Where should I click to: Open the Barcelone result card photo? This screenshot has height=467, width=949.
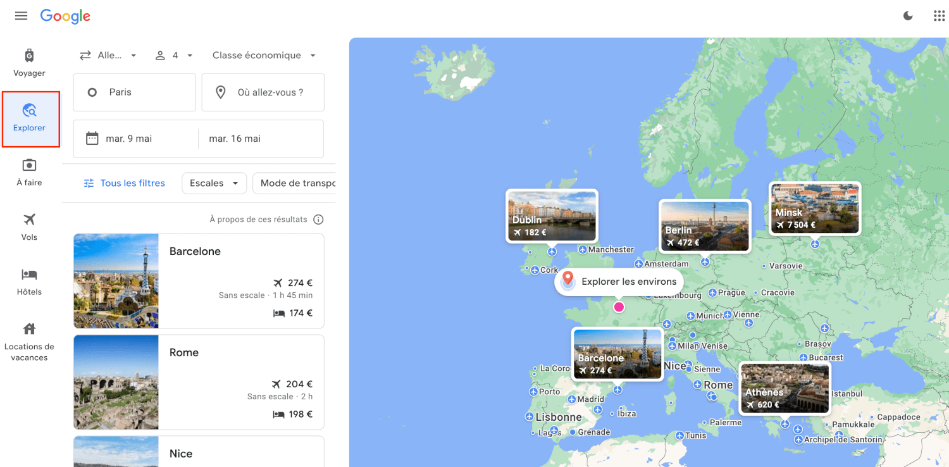[116, 281]
